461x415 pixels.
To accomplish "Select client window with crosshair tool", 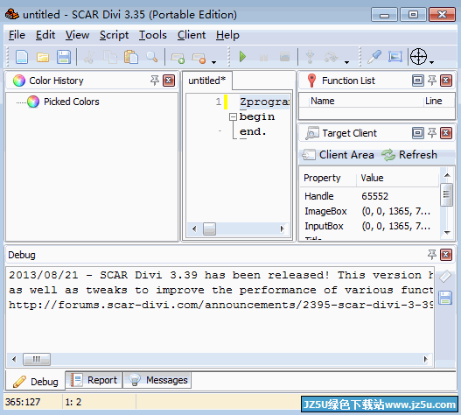I will 418,57.
